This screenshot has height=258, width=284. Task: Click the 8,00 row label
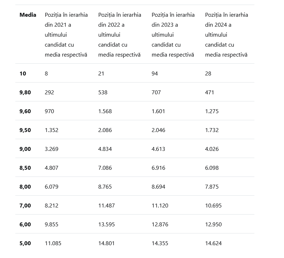click(25, 186)
